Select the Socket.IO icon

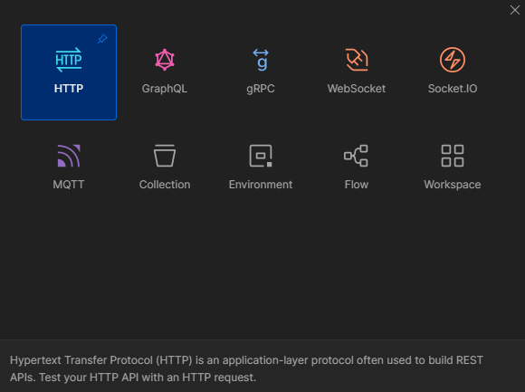point(453,60)
